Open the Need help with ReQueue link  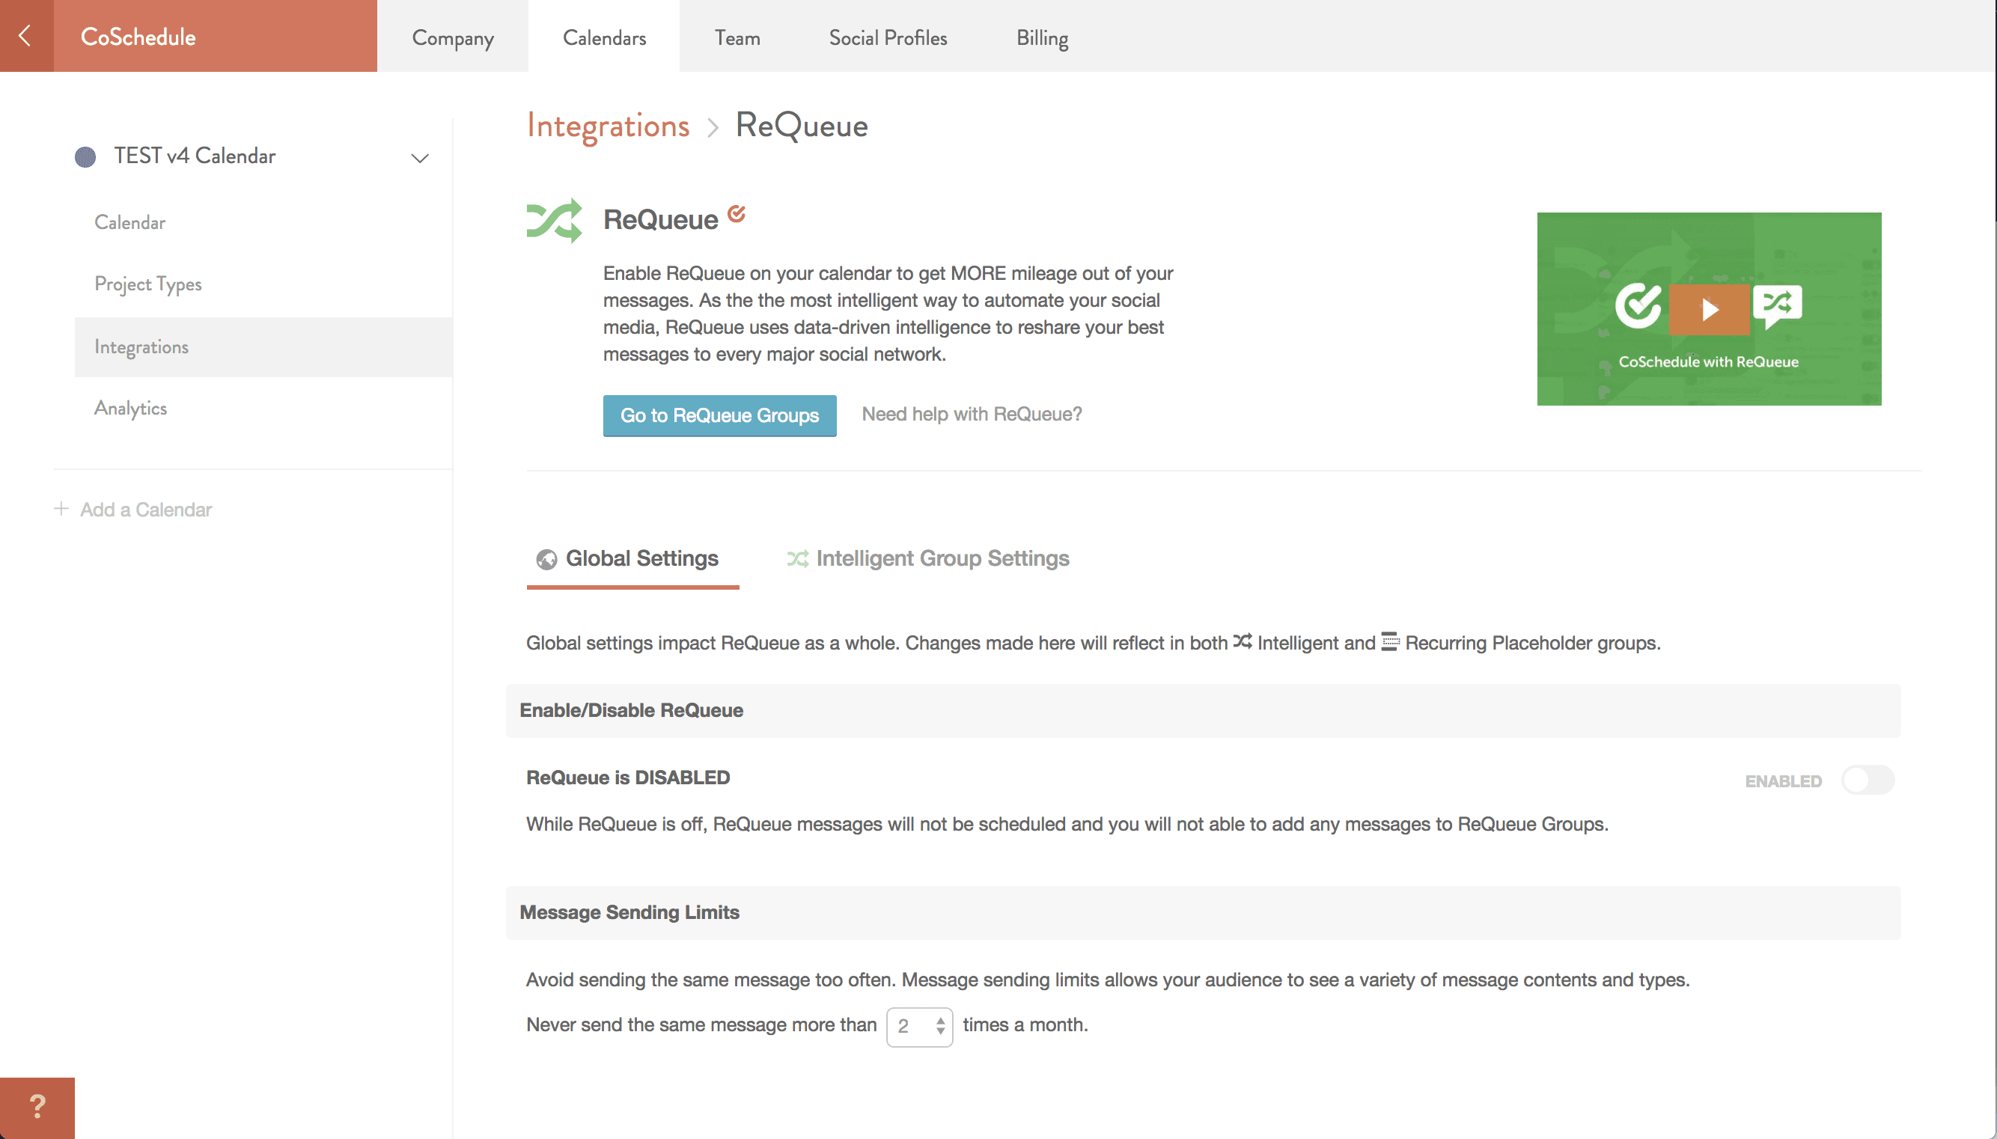tap(972, 414)
